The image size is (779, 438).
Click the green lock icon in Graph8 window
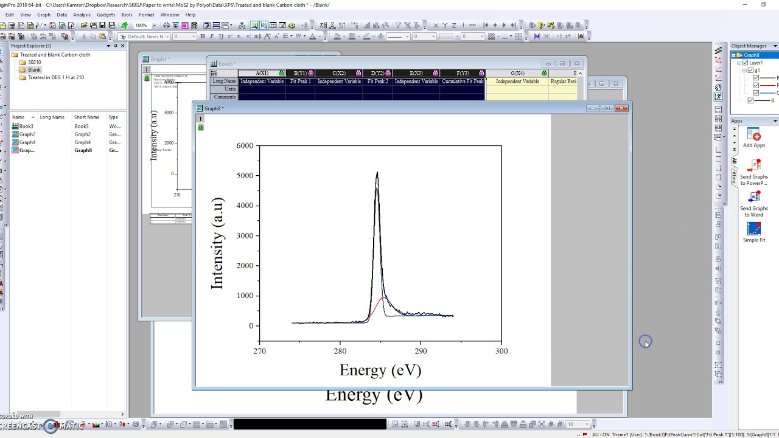pyautogui.click(x=201, y=127)
